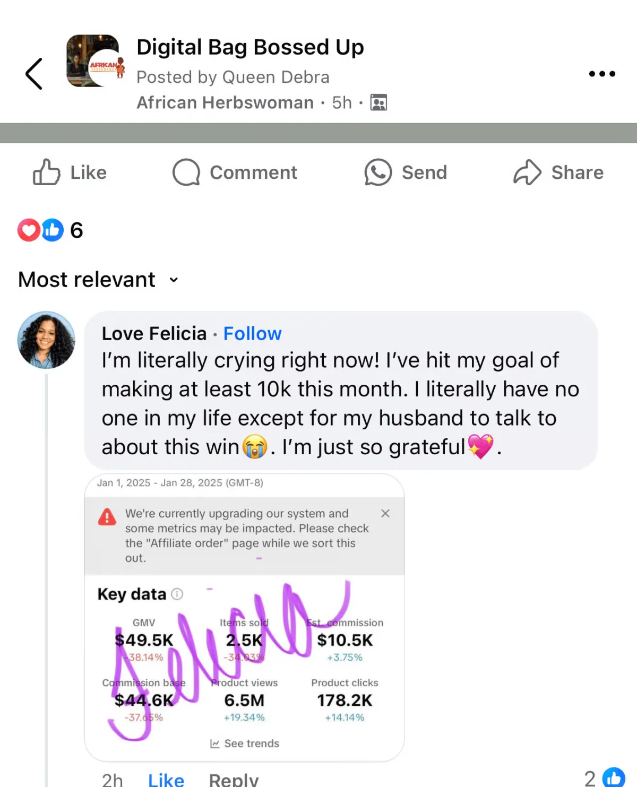Open the Digital Bag Bossed Up group avatar
The width and height of the screenshot is (637, 787).
click(94, 61)
